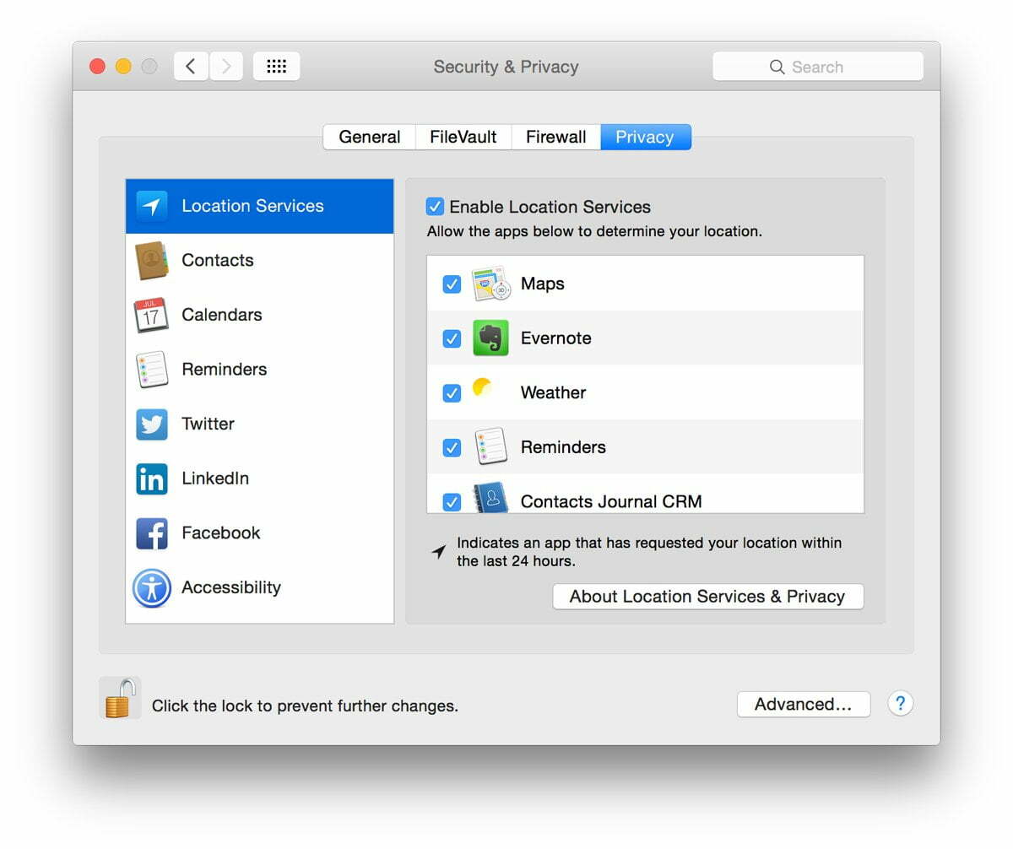The image size is (1013, 849).
Task: Open Calendars privacy via its calendar icon
Action: click(x=151, y=315)
